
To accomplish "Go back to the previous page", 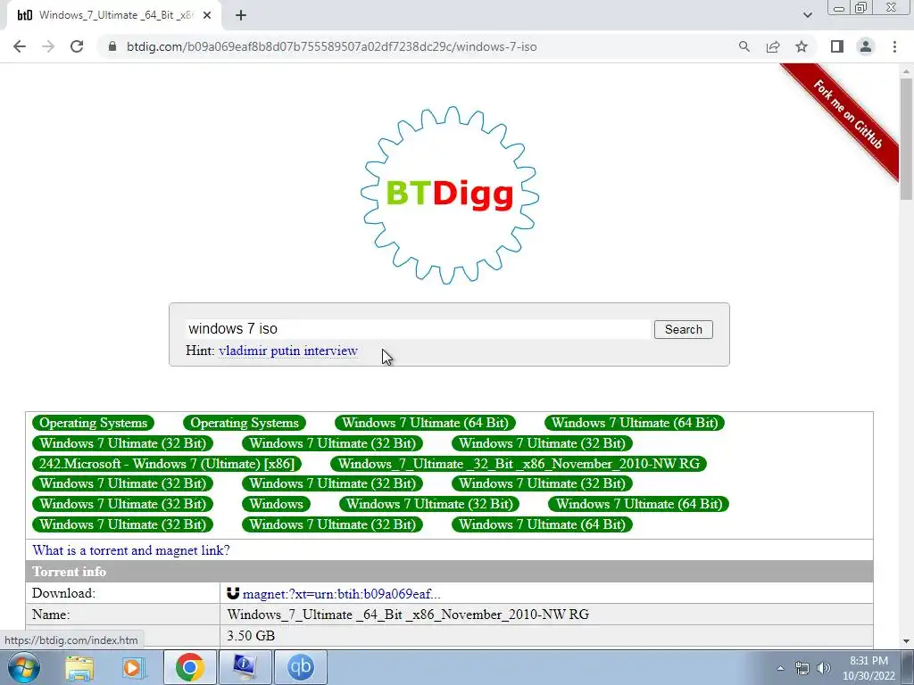I will coord(20,46).
